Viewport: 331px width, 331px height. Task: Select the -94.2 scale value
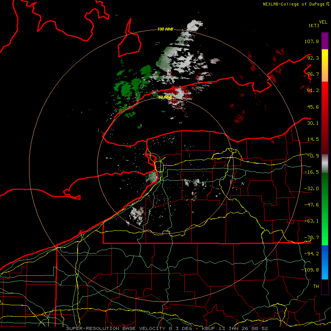(312, 254)
